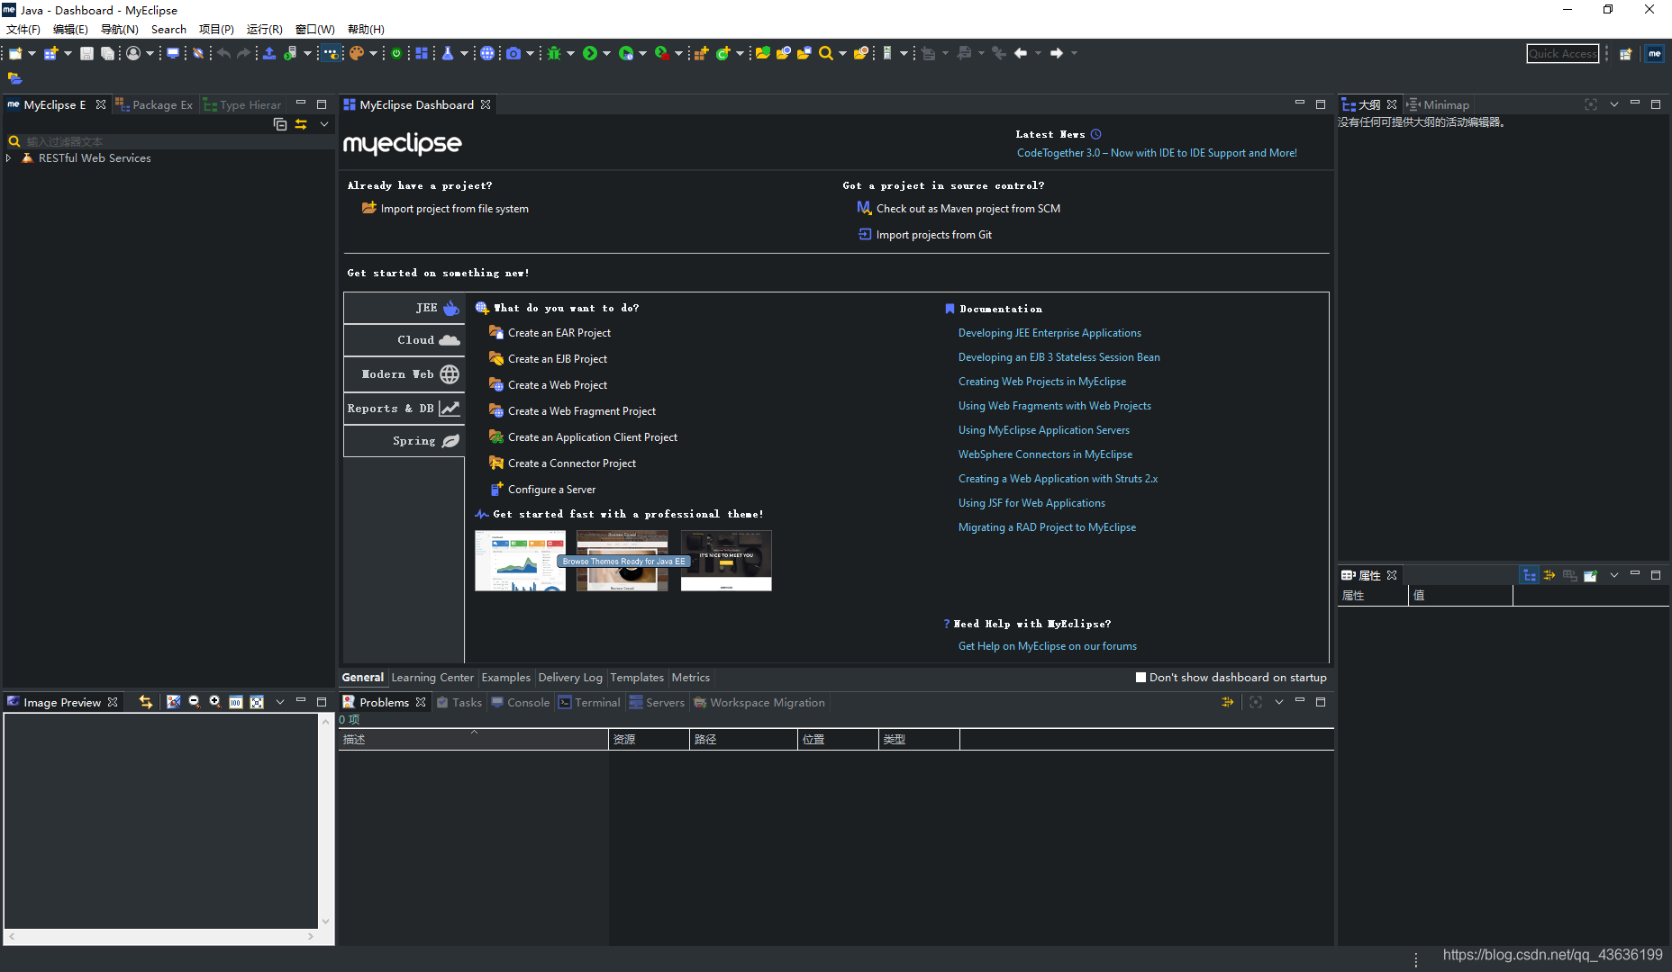
Task: Switch to the Console tab
Action: click(x=520, y=703)
